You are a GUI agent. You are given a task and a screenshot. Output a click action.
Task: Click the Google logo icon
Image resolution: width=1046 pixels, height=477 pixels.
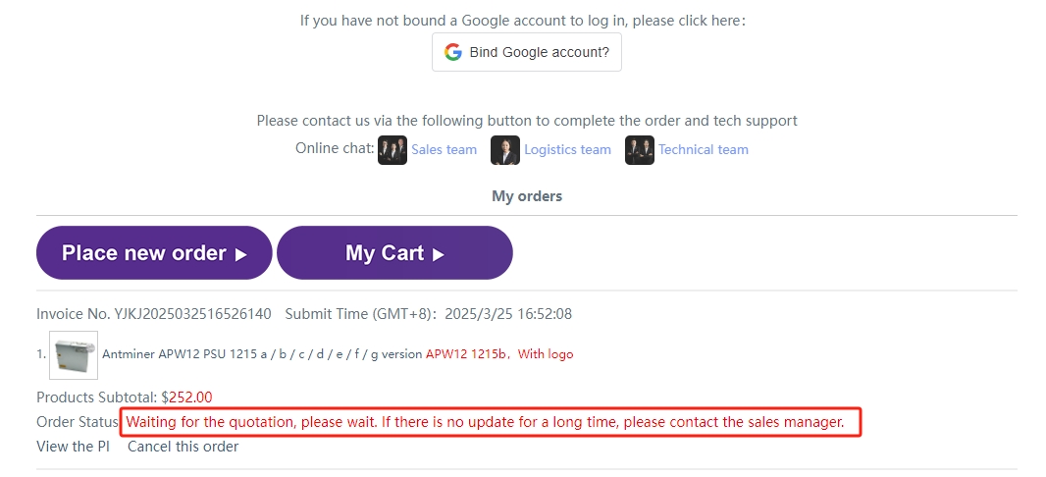coord(452,52)
